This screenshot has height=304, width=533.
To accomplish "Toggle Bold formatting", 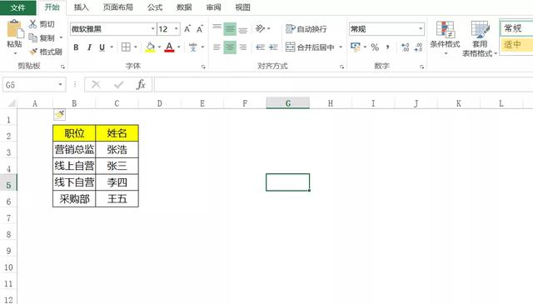I will point(76,47).
